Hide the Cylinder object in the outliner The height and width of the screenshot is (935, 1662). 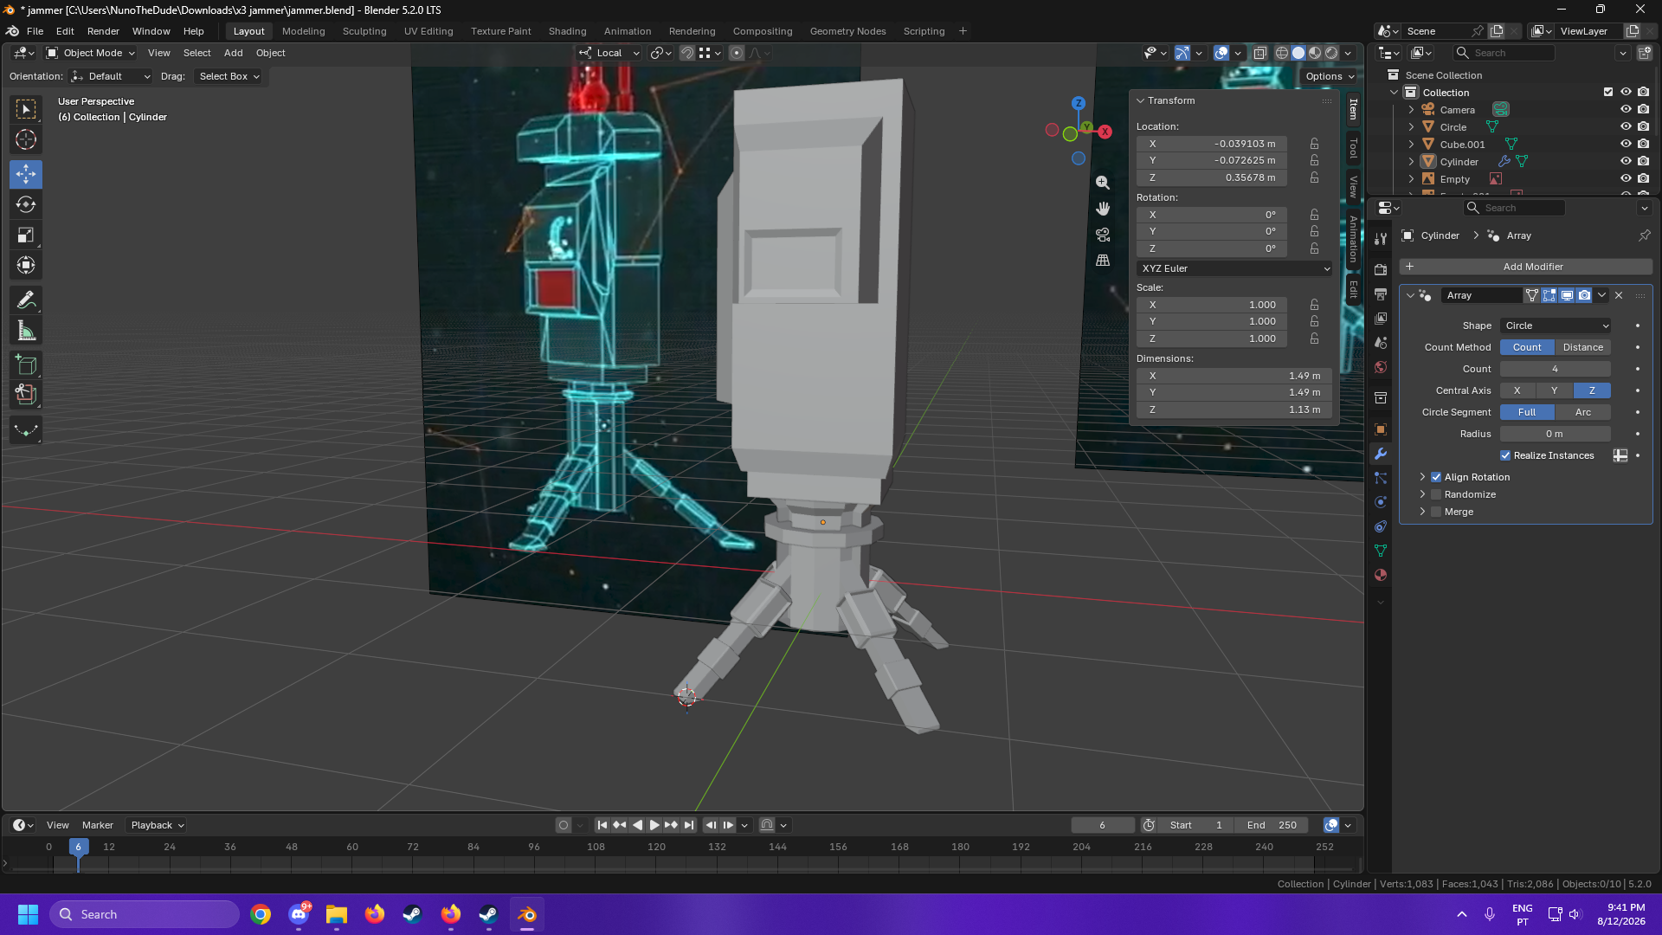tap(1626, 162)
